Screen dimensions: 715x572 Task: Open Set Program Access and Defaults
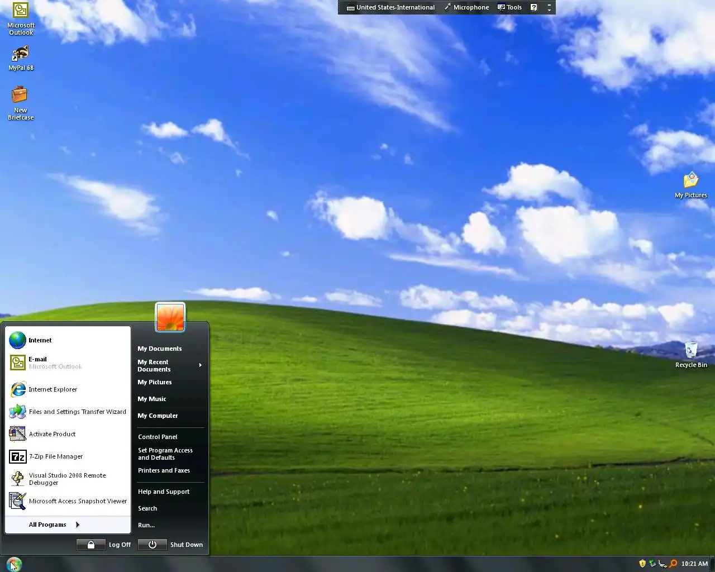170,454
